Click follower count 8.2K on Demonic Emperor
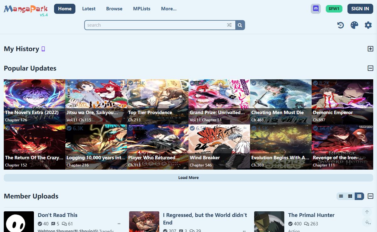This screenshot has height=232, width=377. click(321, 83)
